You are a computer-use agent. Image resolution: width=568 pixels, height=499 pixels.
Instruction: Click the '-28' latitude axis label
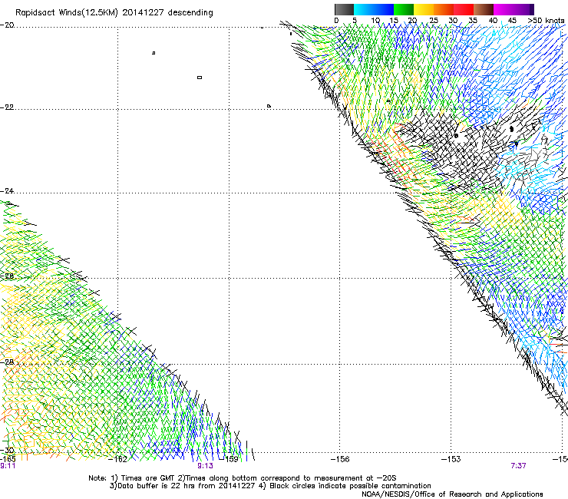pyautogui.click(x=7, y=362)
